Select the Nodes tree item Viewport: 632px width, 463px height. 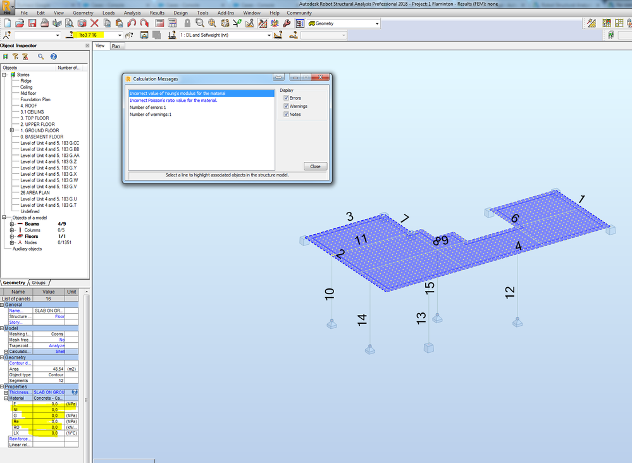[x=30, y=243]
